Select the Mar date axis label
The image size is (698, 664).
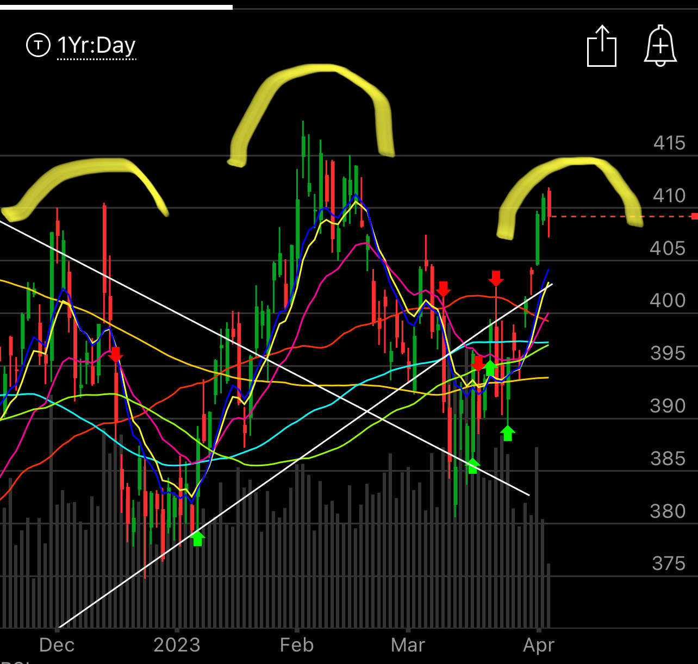[x=408, y=645]
